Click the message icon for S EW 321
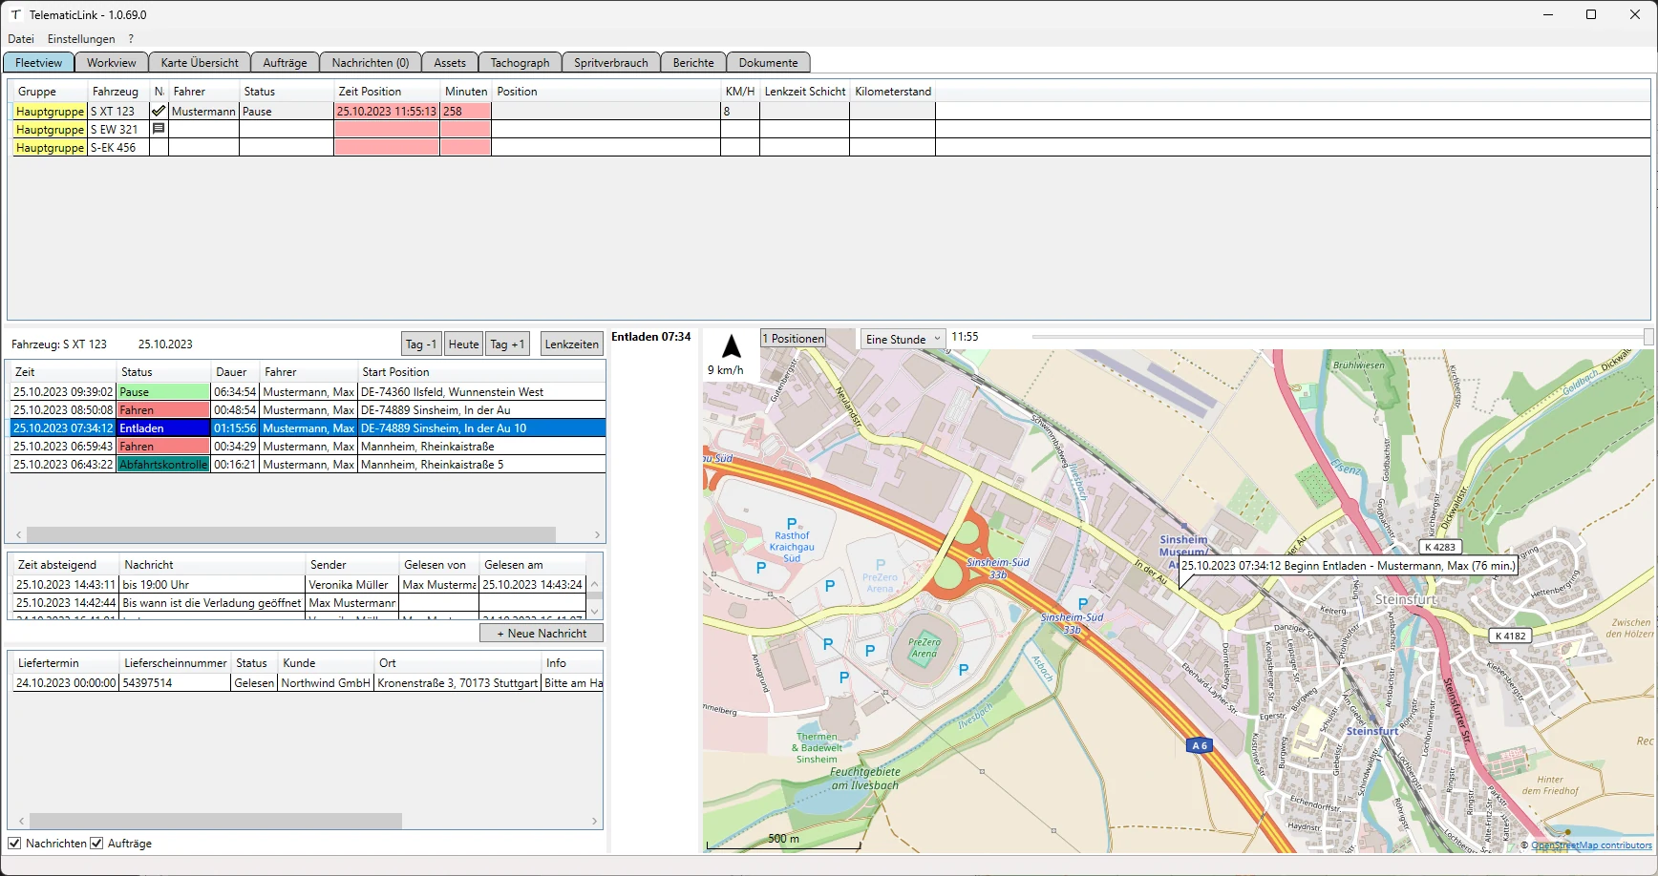The height and width of the screenshot is (876, 1658). point(159,129)
